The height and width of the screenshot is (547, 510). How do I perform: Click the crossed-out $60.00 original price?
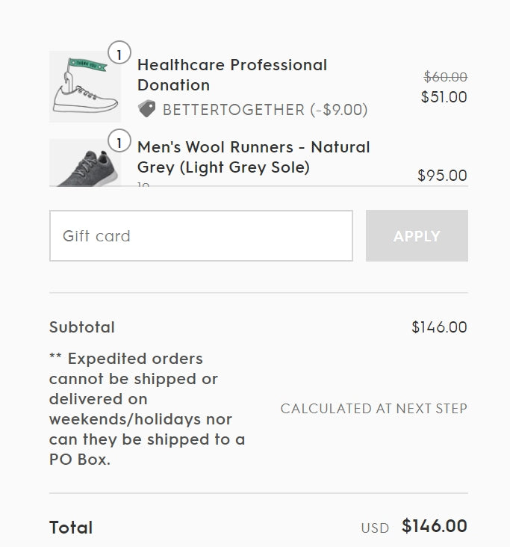coord(445,77)
